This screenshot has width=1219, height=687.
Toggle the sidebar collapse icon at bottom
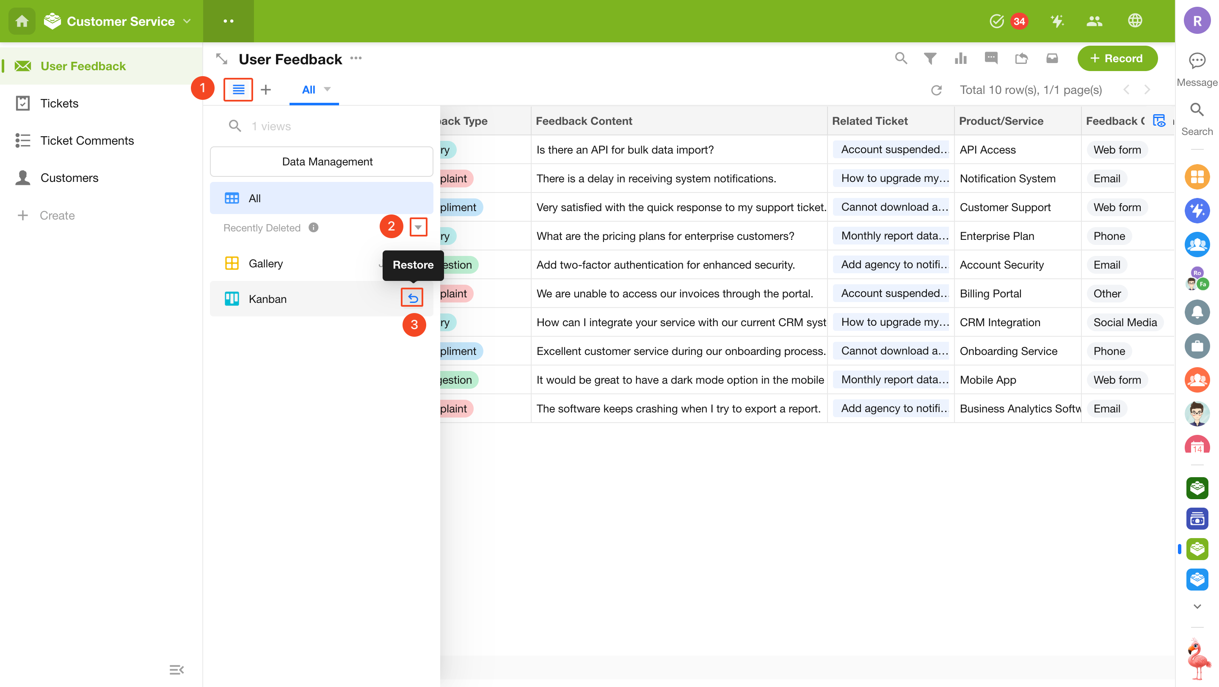coord(177,670)
